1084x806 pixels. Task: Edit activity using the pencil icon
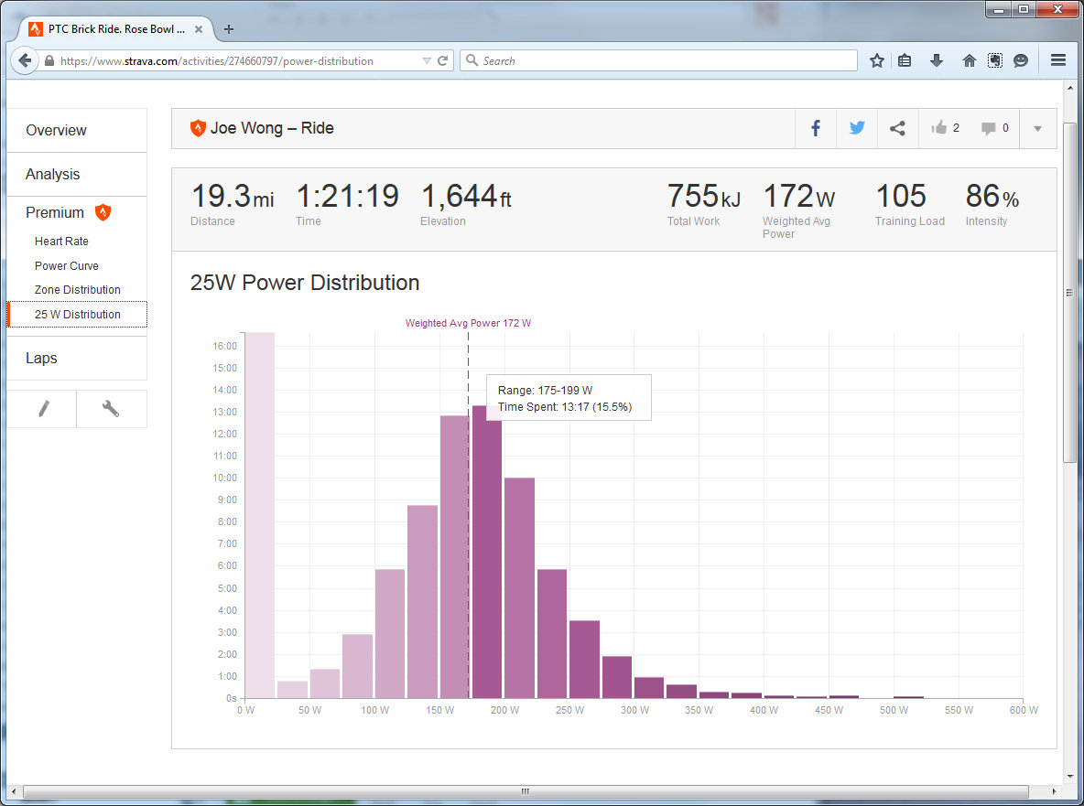42,409
